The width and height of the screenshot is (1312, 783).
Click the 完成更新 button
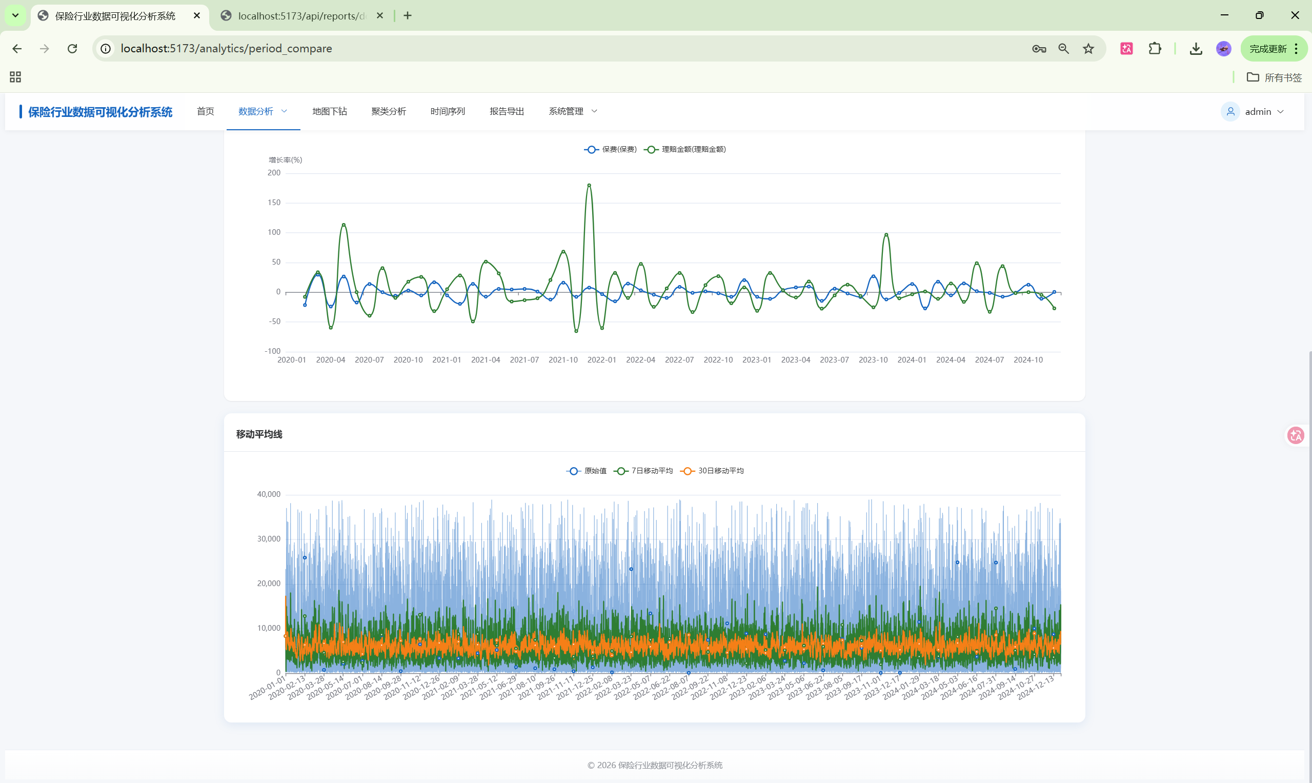coord(1268,49)
